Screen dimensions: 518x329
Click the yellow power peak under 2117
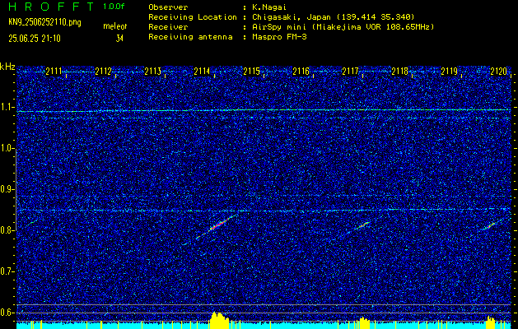coord(362,322)
